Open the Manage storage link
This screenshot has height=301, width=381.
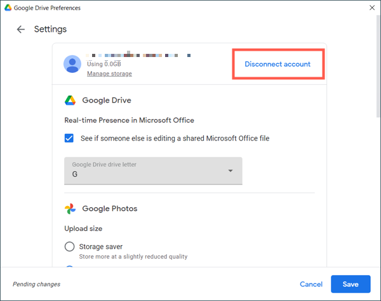click(x=109, y=74)
